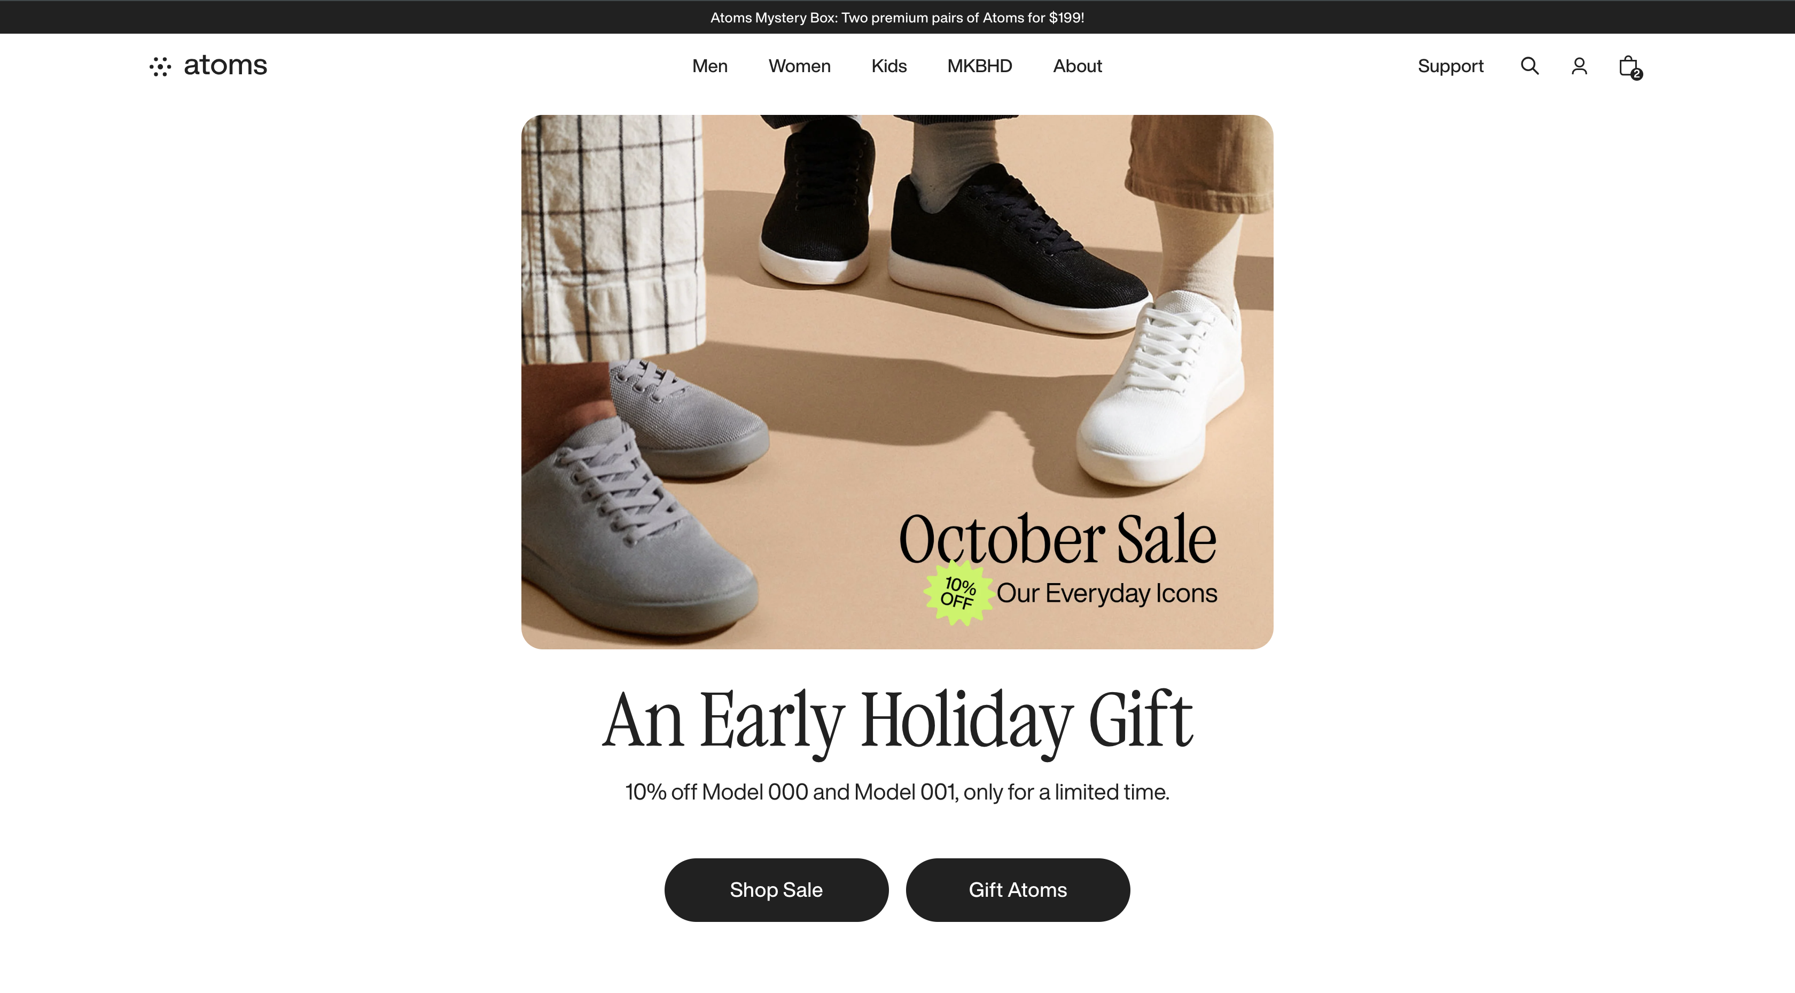This screenshot has width=1795, height=993.
Task: Click the cart item count badge
Action: point(1636,74)
